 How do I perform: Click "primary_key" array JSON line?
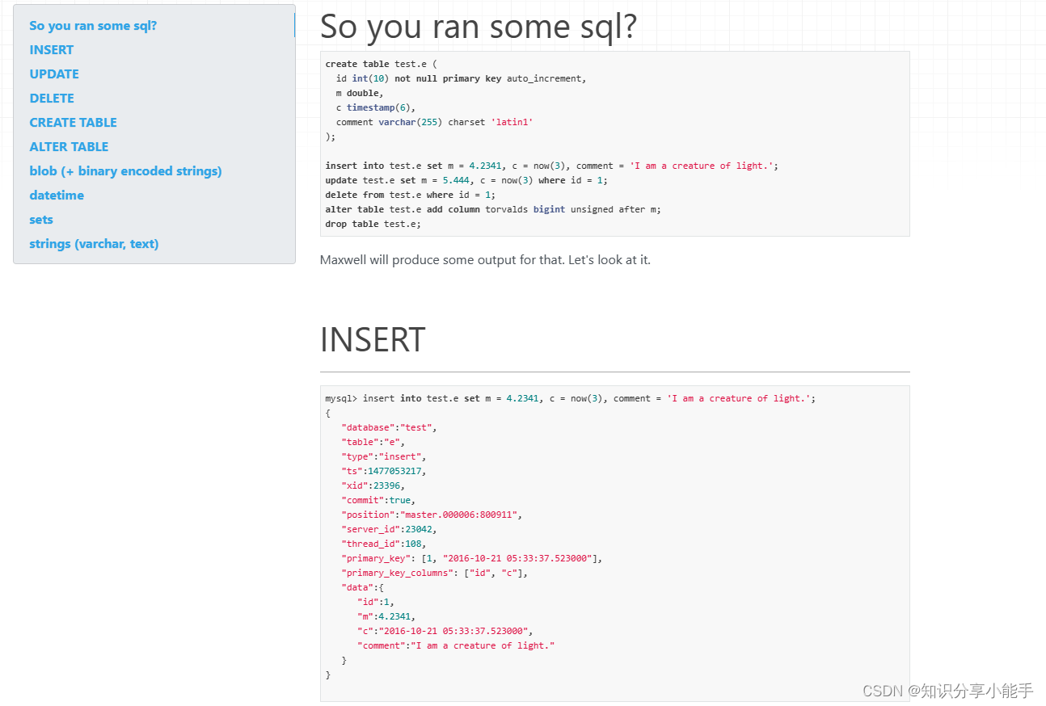[472, 558]
